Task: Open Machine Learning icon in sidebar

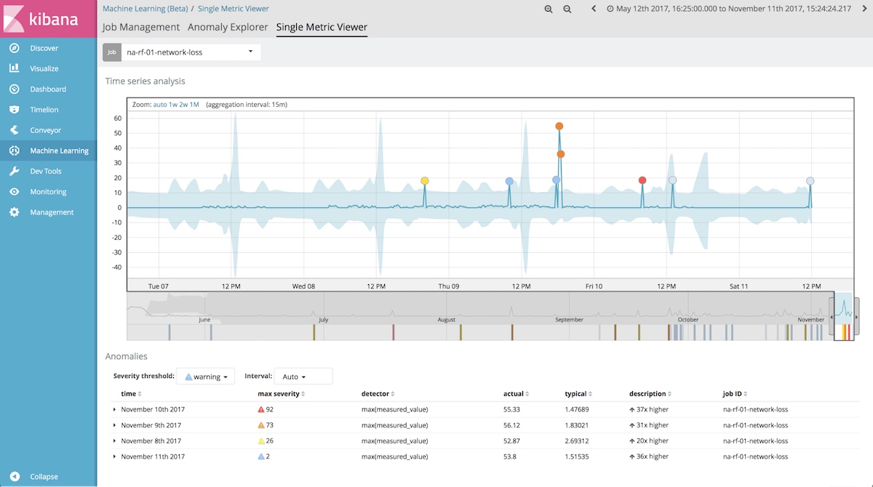Action: click(x=14, y=150)
